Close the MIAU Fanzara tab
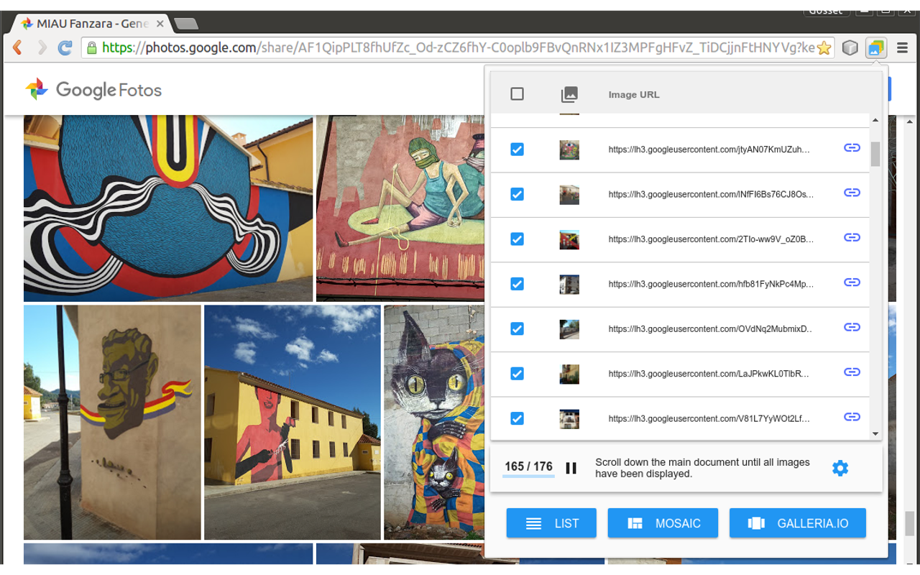920x575 pixels. (x=160, y=24)
